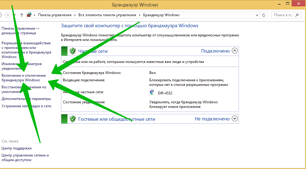This screenshot has height=169, width=306.
Task: Click the firewall icon in address bar
Action: click(x=29, y=15)
